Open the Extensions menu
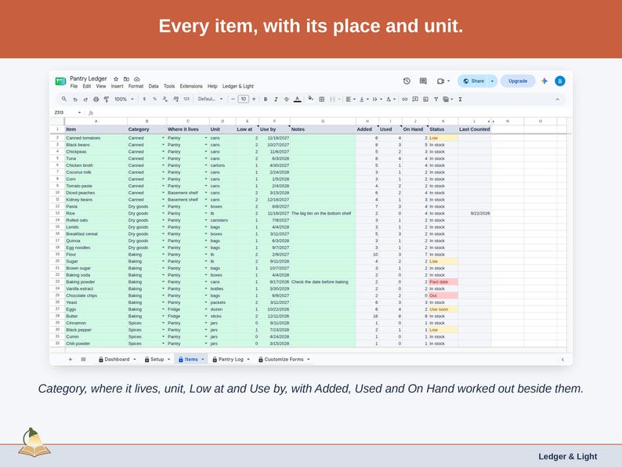 coord(191,86)
